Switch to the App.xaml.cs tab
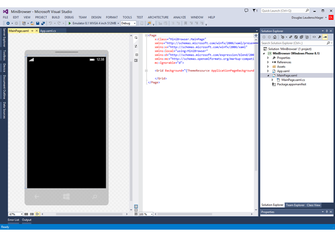 tap(48, 31)
